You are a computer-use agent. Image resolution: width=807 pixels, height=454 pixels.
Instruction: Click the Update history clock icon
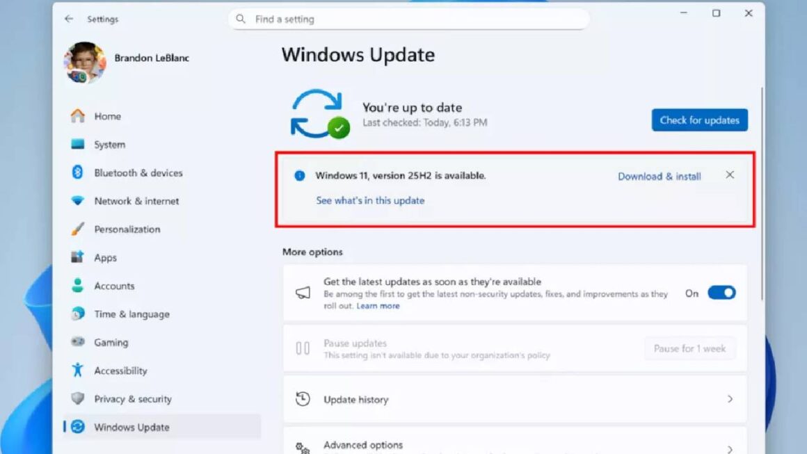tap(303, 399)
